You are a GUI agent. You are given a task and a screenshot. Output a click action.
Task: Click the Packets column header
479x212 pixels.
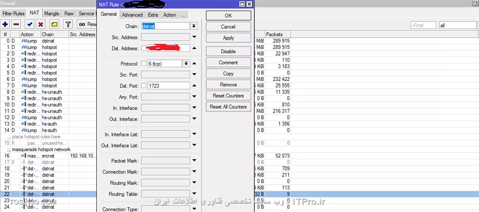[278, 35]
